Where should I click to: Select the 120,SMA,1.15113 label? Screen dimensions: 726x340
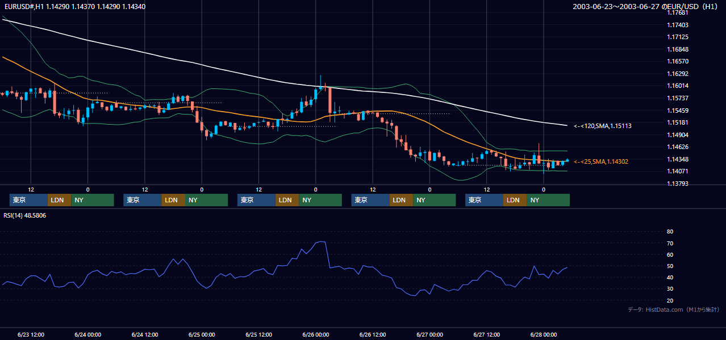[x=603, y=126]
